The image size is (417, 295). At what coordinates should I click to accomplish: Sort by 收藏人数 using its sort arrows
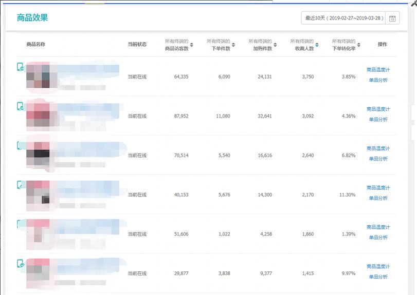point(317,45)
